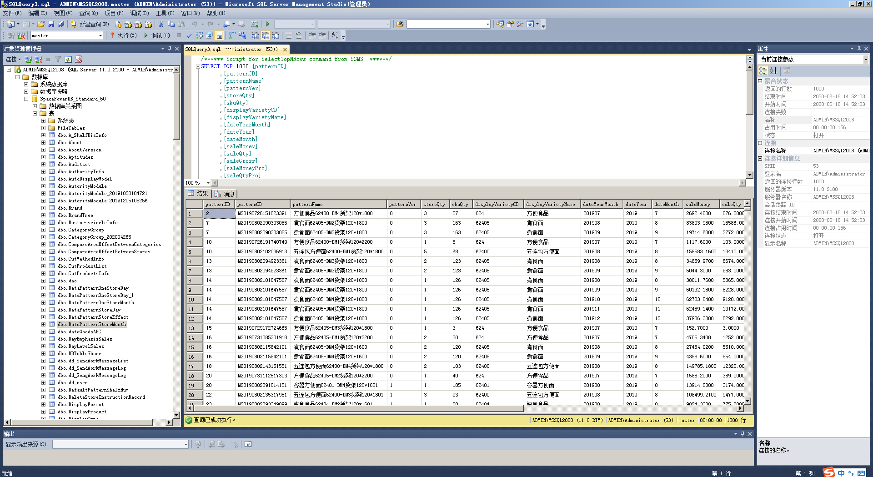873x477 pixels.
Task: Expand the dbo.DataPatternStoreMonth table node
Action: point(43,324)
